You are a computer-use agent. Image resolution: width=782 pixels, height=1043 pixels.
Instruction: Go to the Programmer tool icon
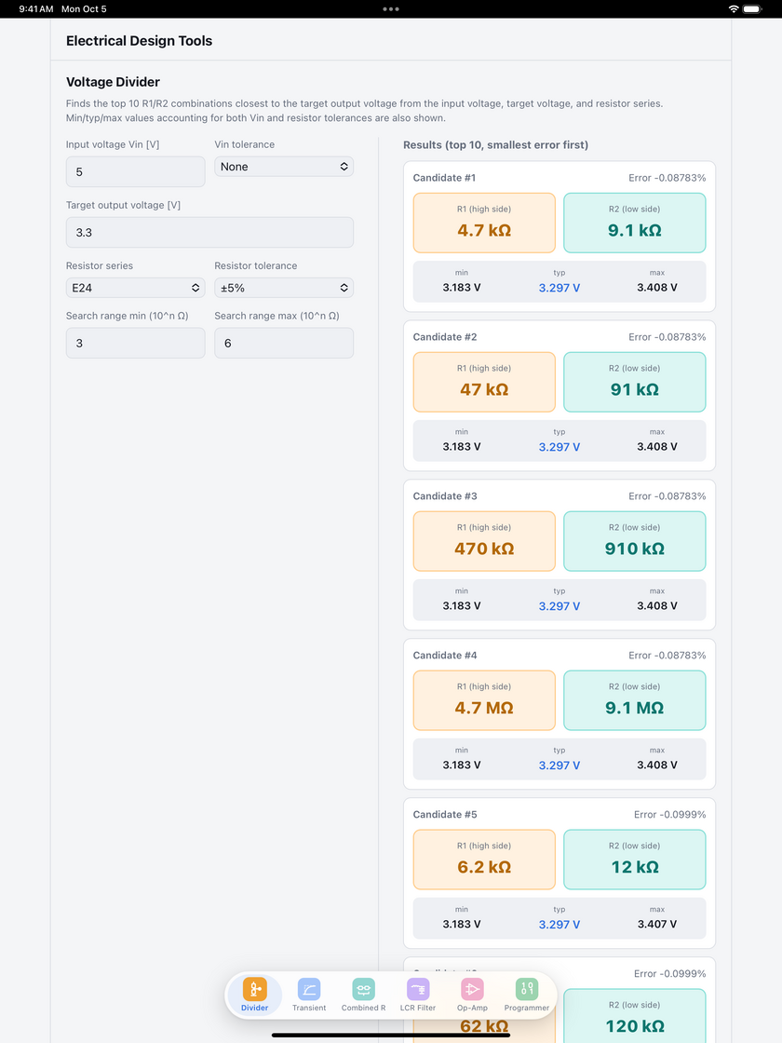527,989
